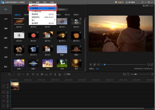
Task: Open the aspect ratio 16:9 dropdown
Action: pos(97,69)
